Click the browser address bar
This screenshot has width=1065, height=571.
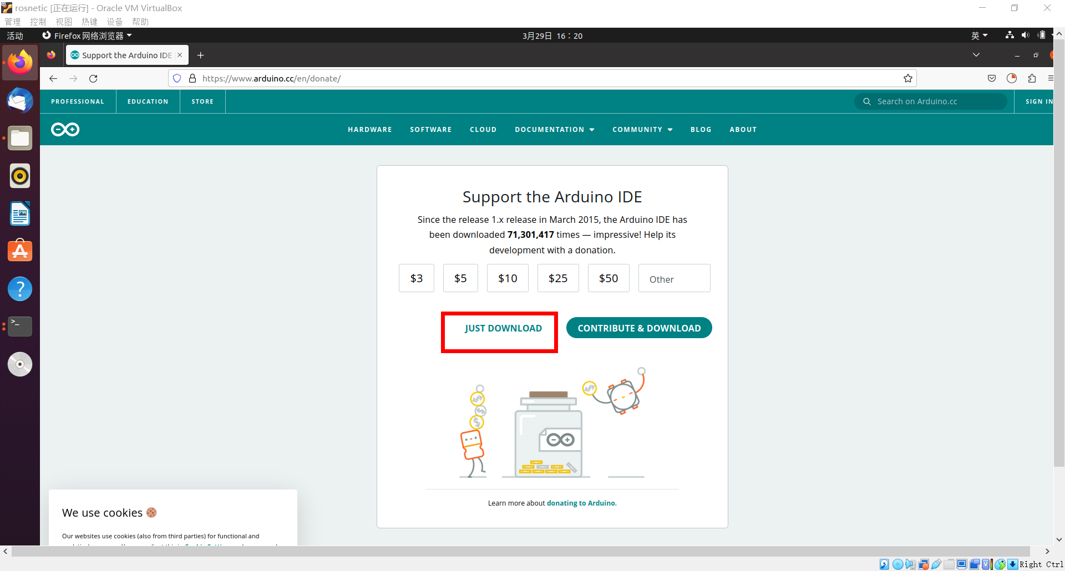click(542, 78)
